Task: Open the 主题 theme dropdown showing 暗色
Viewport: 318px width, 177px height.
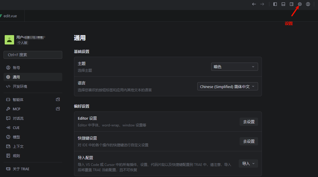Action: point(234,67)
